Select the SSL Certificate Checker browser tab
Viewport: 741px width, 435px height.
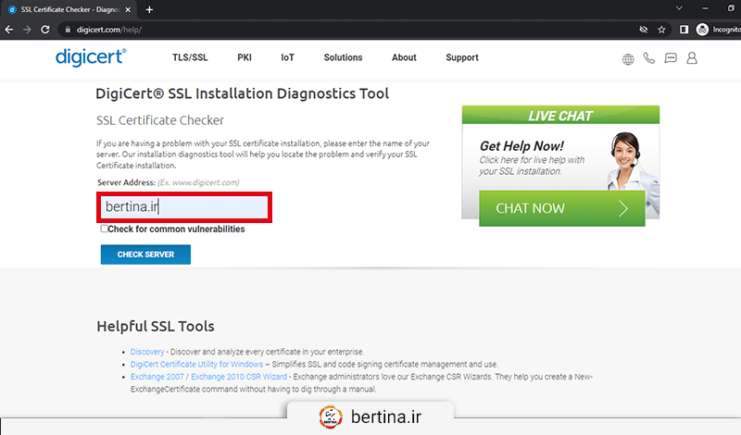(x=70, y=9)
